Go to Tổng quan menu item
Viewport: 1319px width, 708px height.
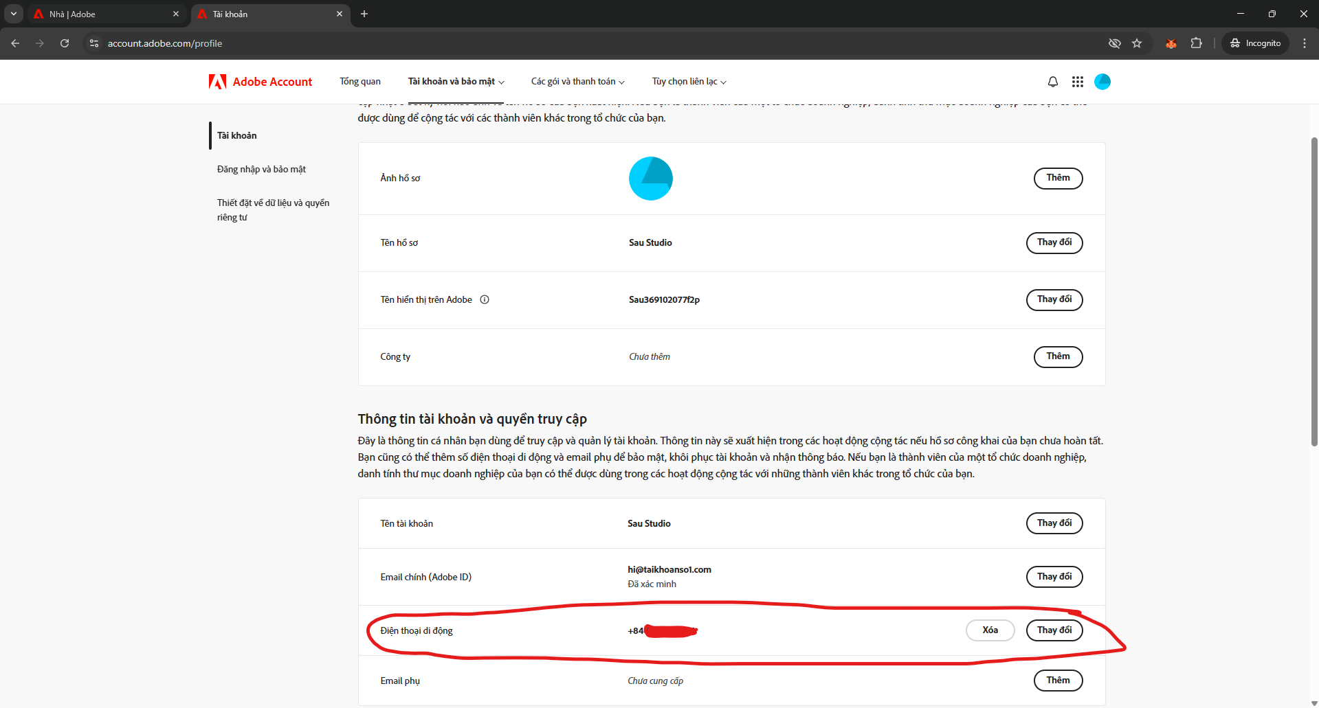pos(359,82)
